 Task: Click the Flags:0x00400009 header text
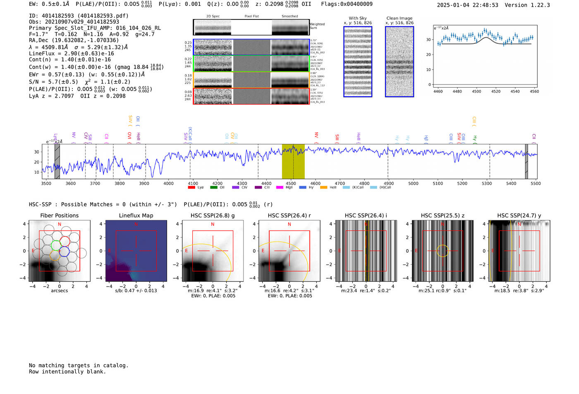(347, 4)
